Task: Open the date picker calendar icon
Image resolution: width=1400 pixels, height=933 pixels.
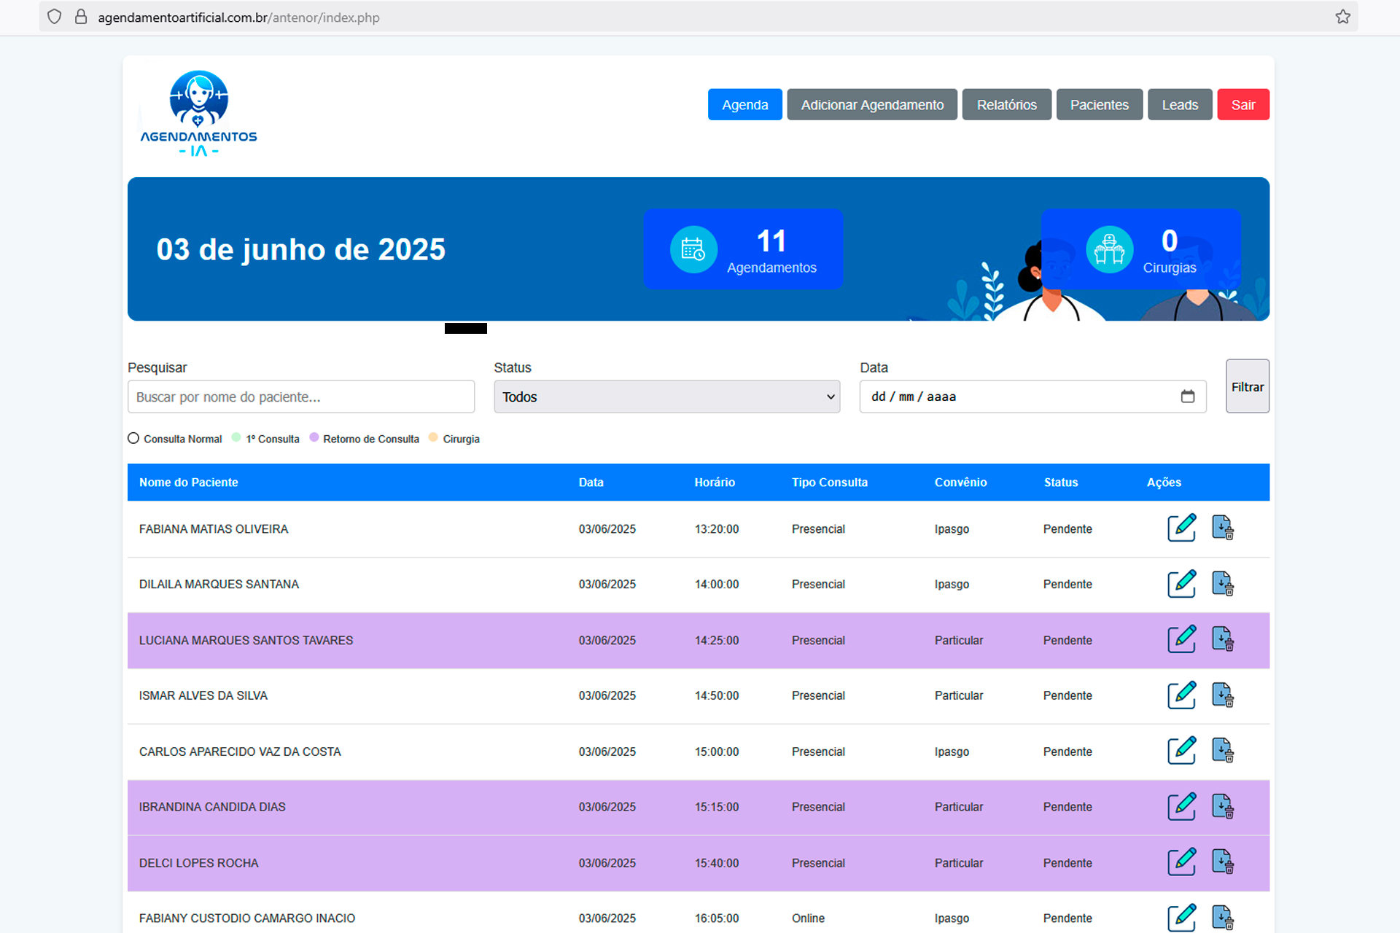Action: [x=1188, y=397]
